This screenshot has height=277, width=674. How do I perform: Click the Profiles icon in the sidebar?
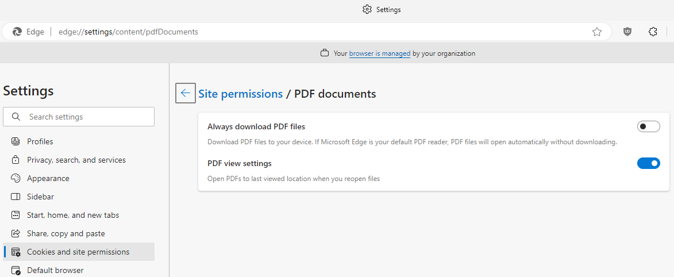click(16, 141)
